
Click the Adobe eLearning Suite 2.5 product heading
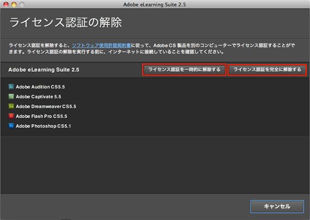pos(44,70)
